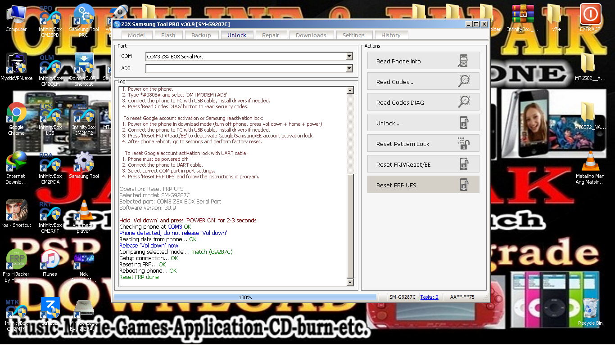This screenshot has width=615, height=345.
Task: Click SM-G9287C in the status bar
Action: [x=402, y=297]
